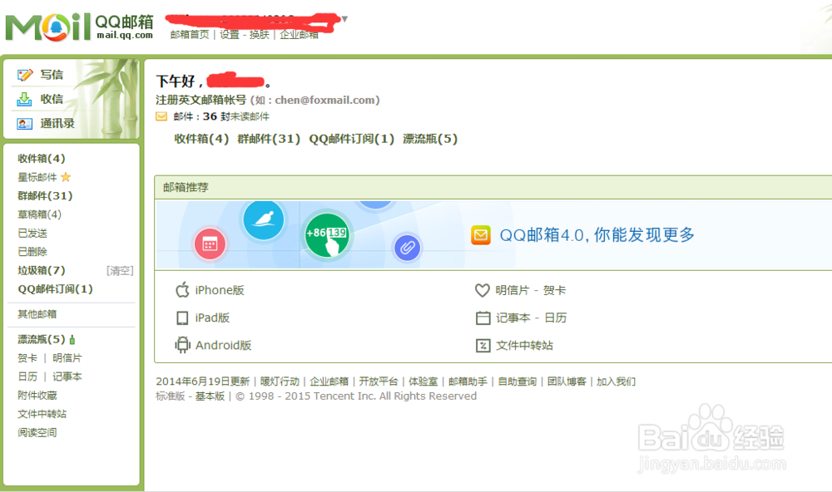Screen dimensions: 832x492
Task: Open 明信片 postcards in the sidebar
Action: pos(67,358)
